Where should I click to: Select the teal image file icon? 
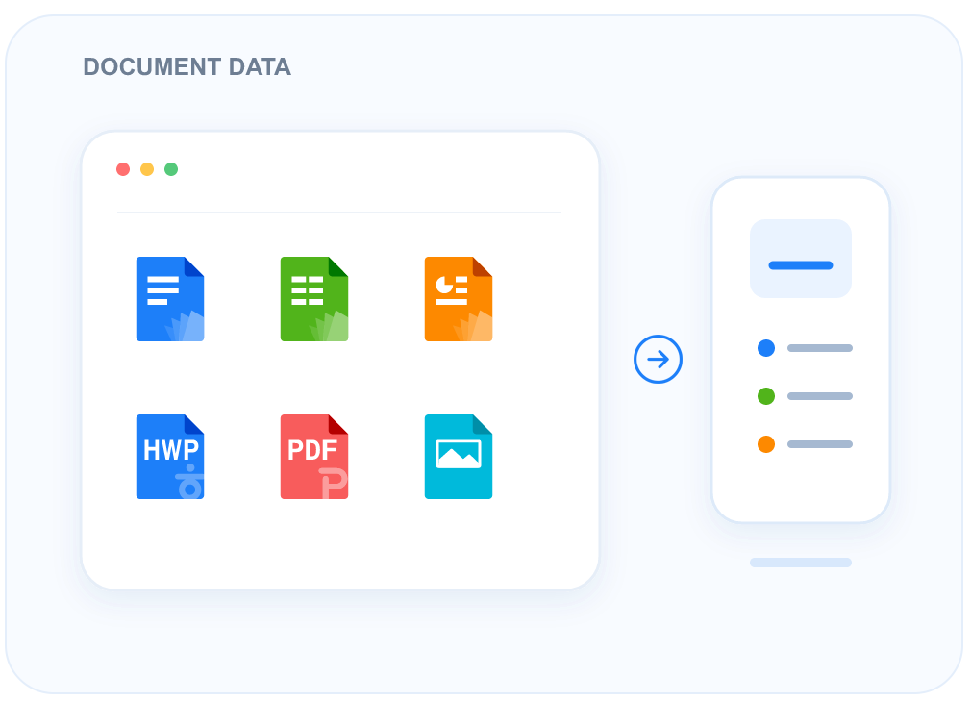[x=459, y=457]
